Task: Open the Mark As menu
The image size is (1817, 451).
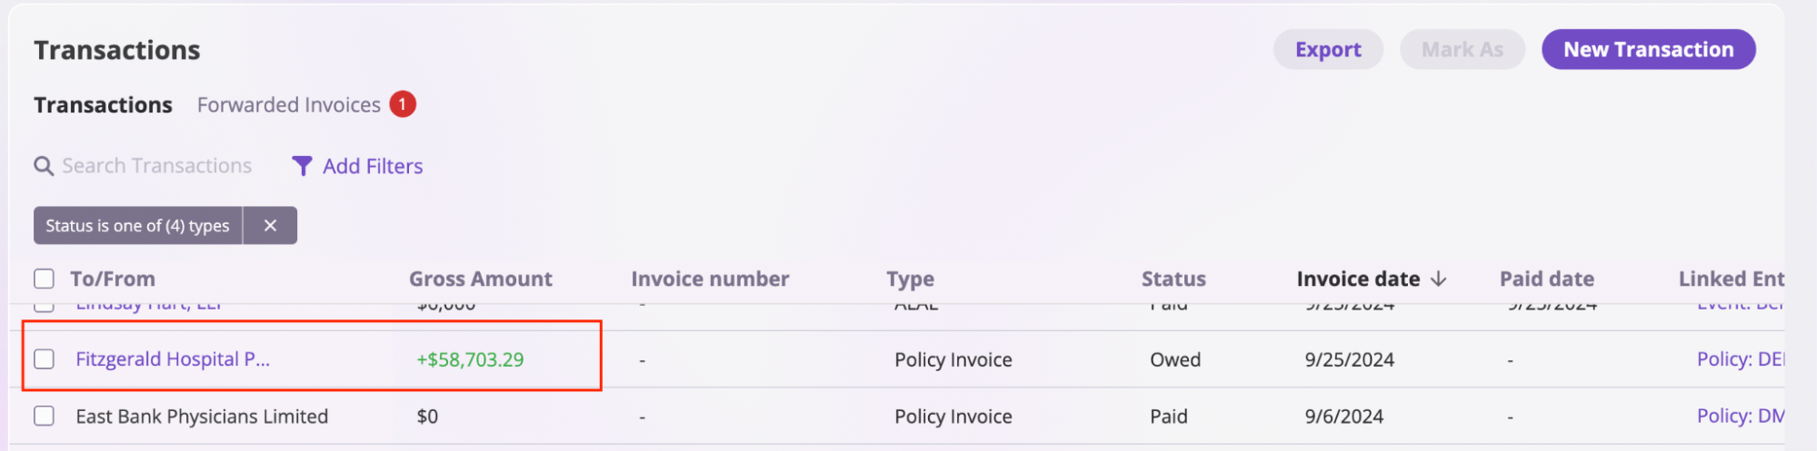Action: [1463, 49]
